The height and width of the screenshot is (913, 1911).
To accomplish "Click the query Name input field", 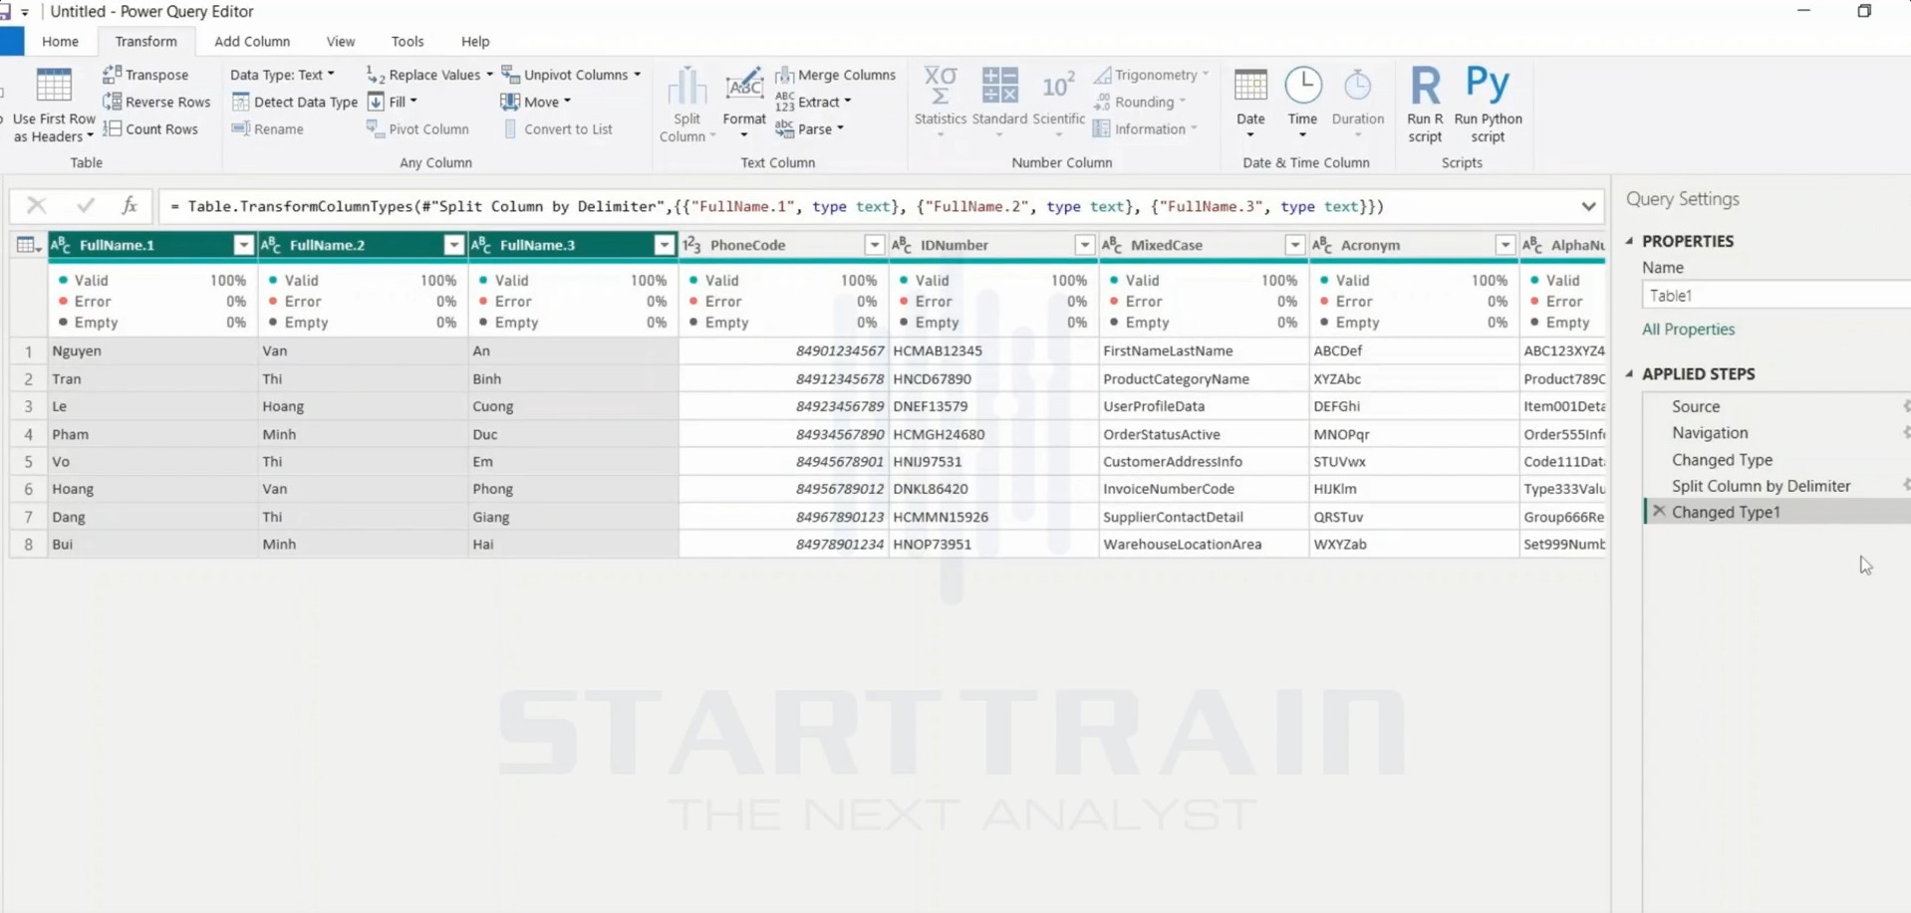I will 1775,296.
